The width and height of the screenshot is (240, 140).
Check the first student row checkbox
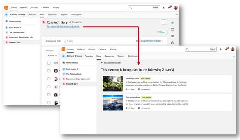point(49,71)
